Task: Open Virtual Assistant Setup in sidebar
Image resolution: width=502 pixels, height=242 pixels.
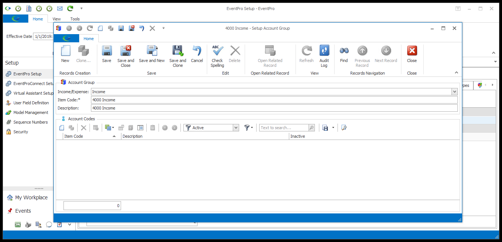Action: tap(29, 93)
